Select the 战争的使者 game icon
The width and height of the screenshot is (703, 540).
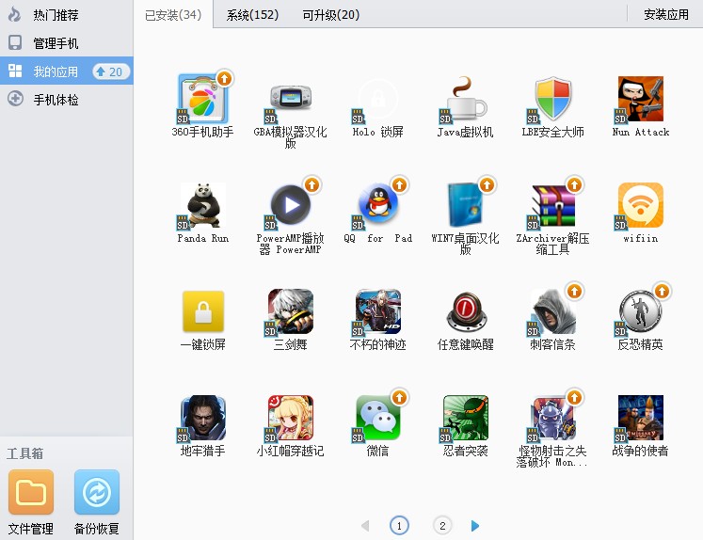[x=640, y=418]
